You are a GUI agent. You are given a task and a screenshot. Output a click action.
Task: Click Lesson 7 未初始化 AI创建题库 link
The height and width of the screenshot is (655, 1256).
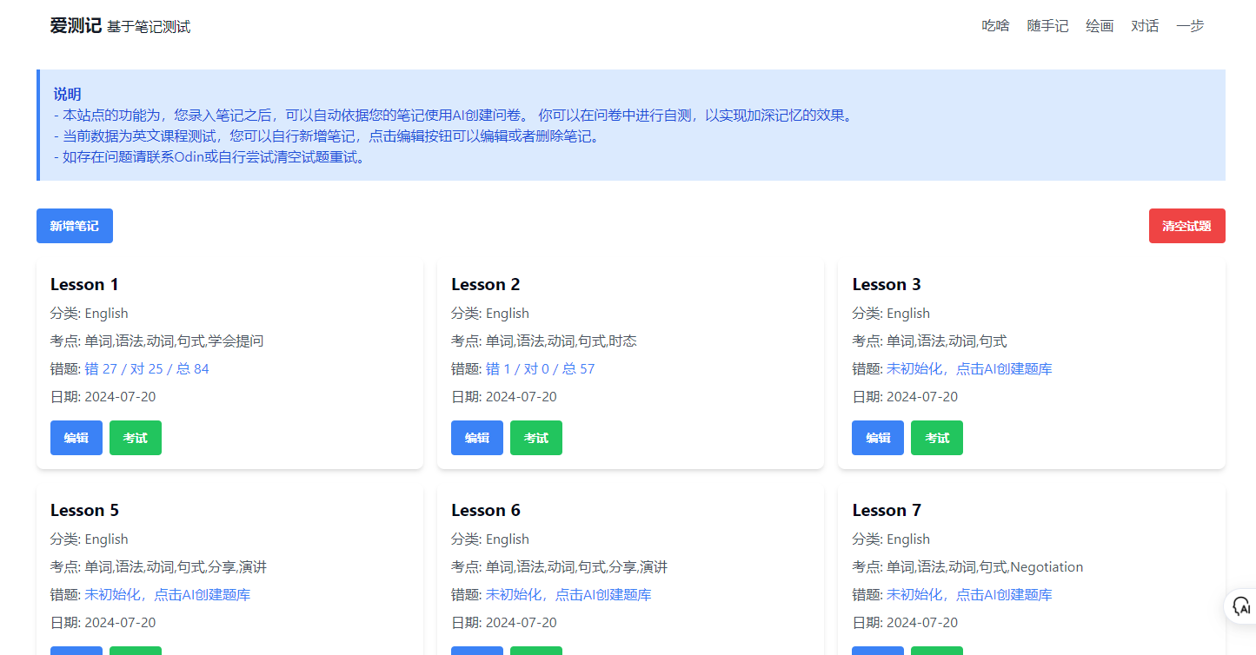[969, 595]
